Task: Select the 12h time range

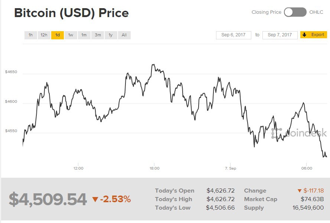Action: (x=44, y=35)
